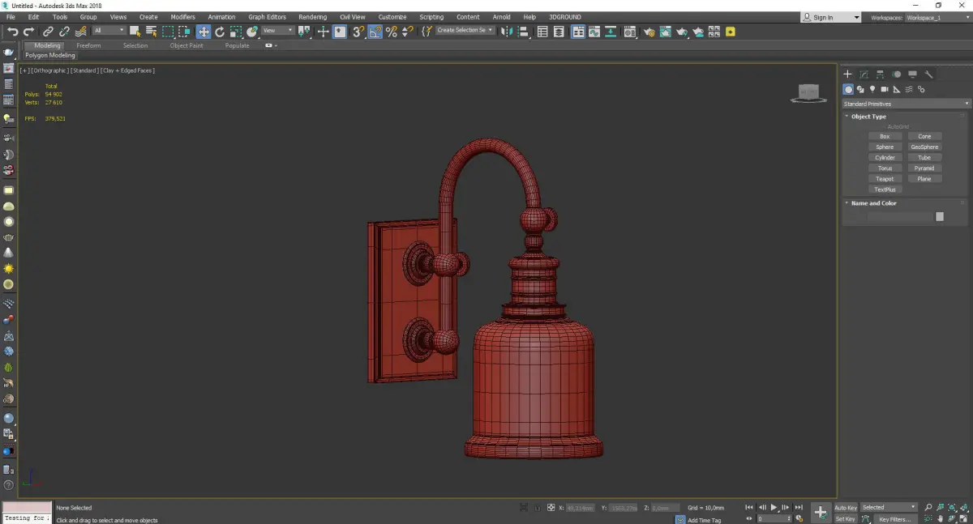The height and width of the screenshot is (524, 973).
Task: Open the Key Filters button
Action: 894,519
